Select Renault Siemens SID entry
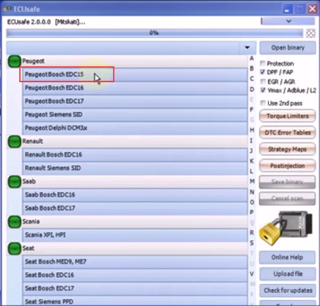The width and height of the screenshot is (320, 306). (135, 168)
